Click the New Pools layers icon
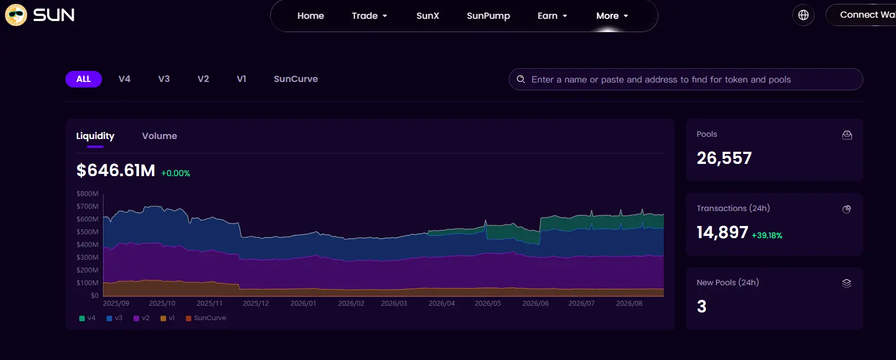Image resolution: width=896 pixels, height=360 pixels. coord(847,283)
